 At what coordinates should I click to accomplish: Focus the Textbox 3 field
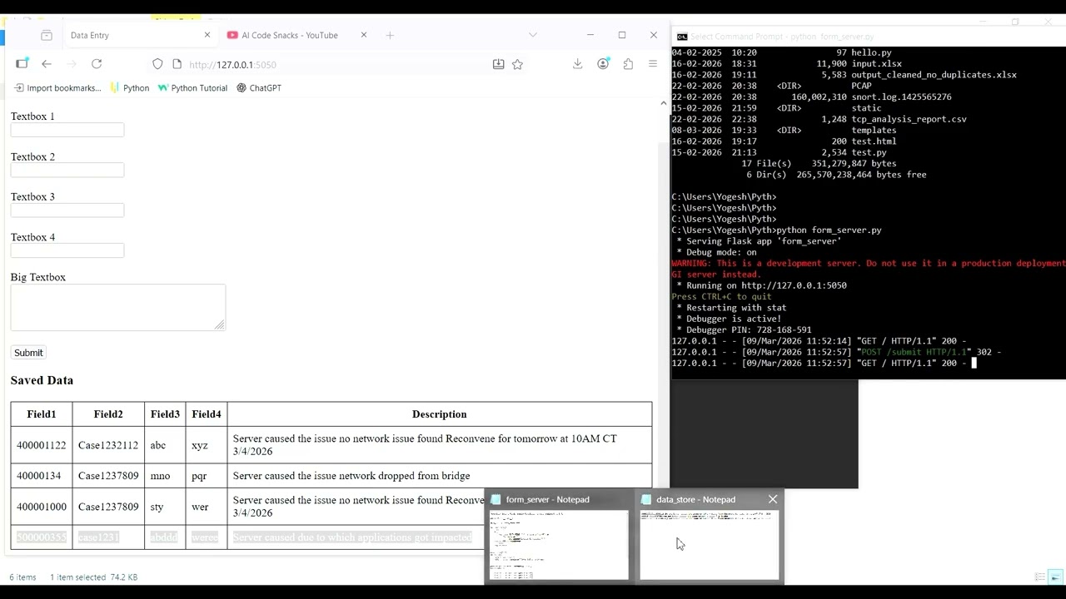[67, 210]
